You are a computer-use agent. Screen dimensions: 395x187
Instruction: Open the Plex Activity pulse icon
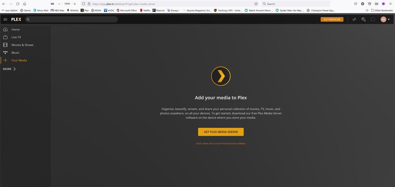click(354, 19)
